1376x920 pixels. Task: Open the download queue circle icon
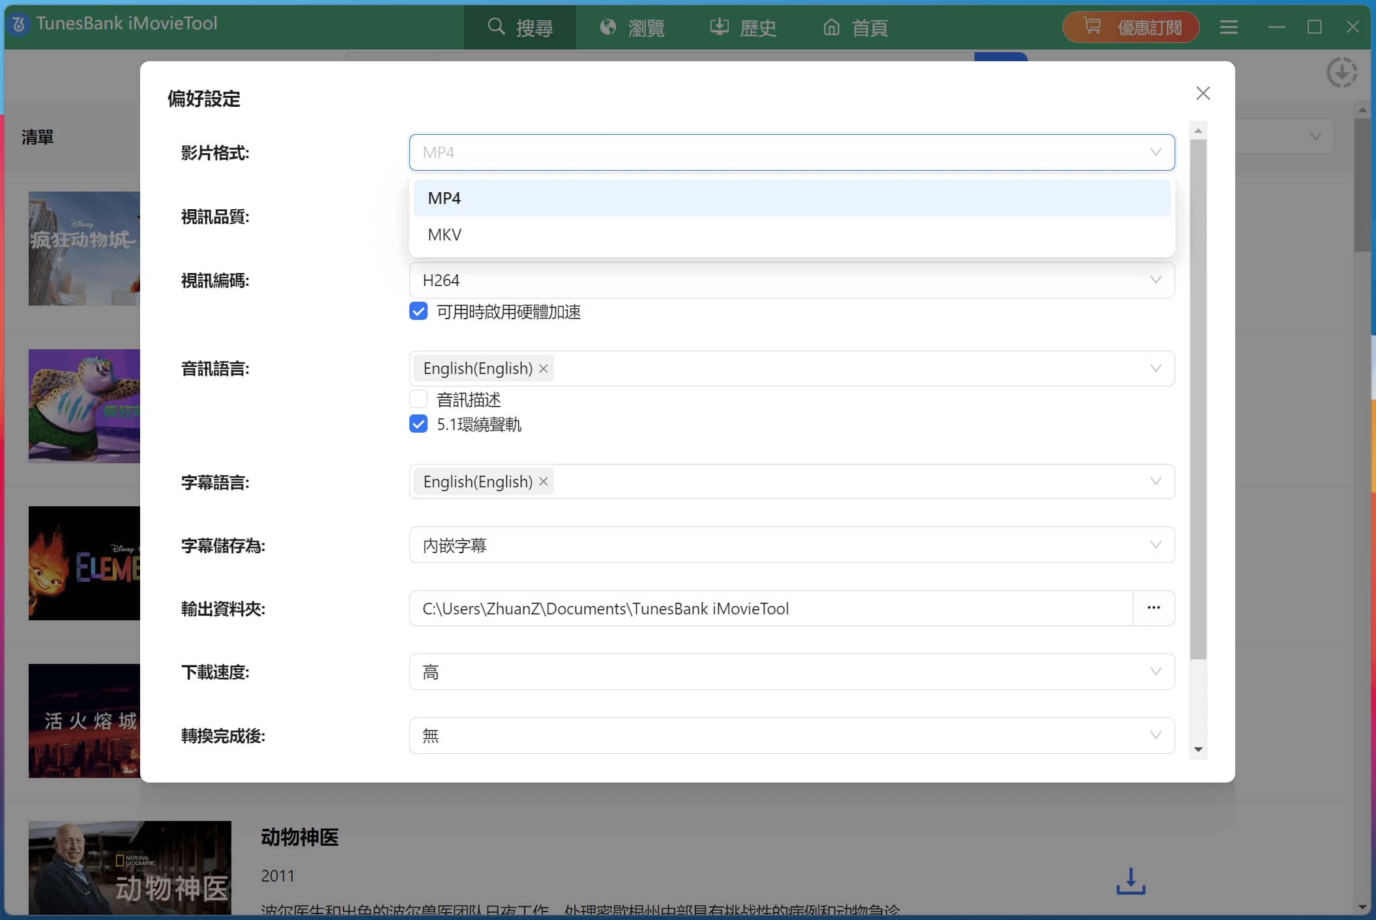(1341, 72)
